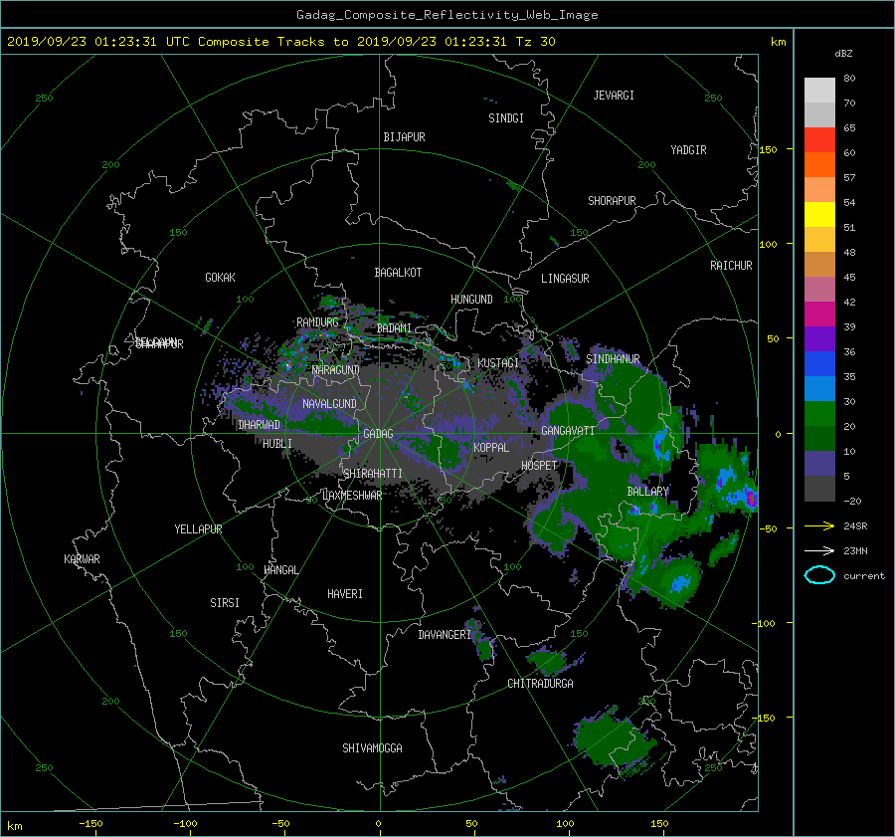Viewport: 895px width, 837px height.
Task: Select the purple 36–39 dBZ color swatch
Action: (x=819, y=338)
